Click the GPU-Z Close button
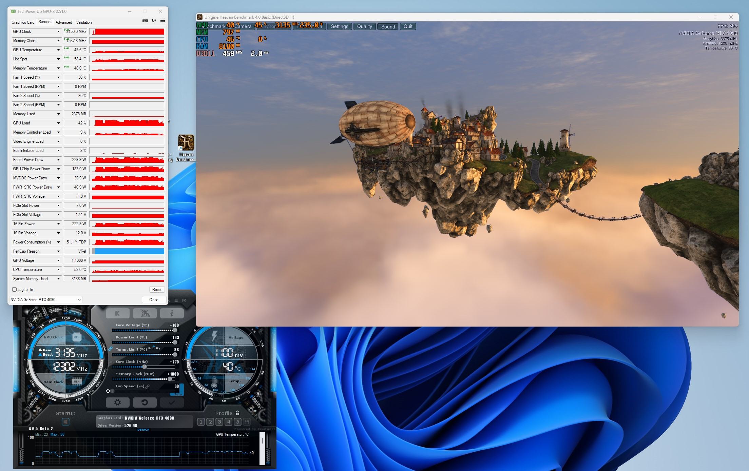 click(154, 300)
